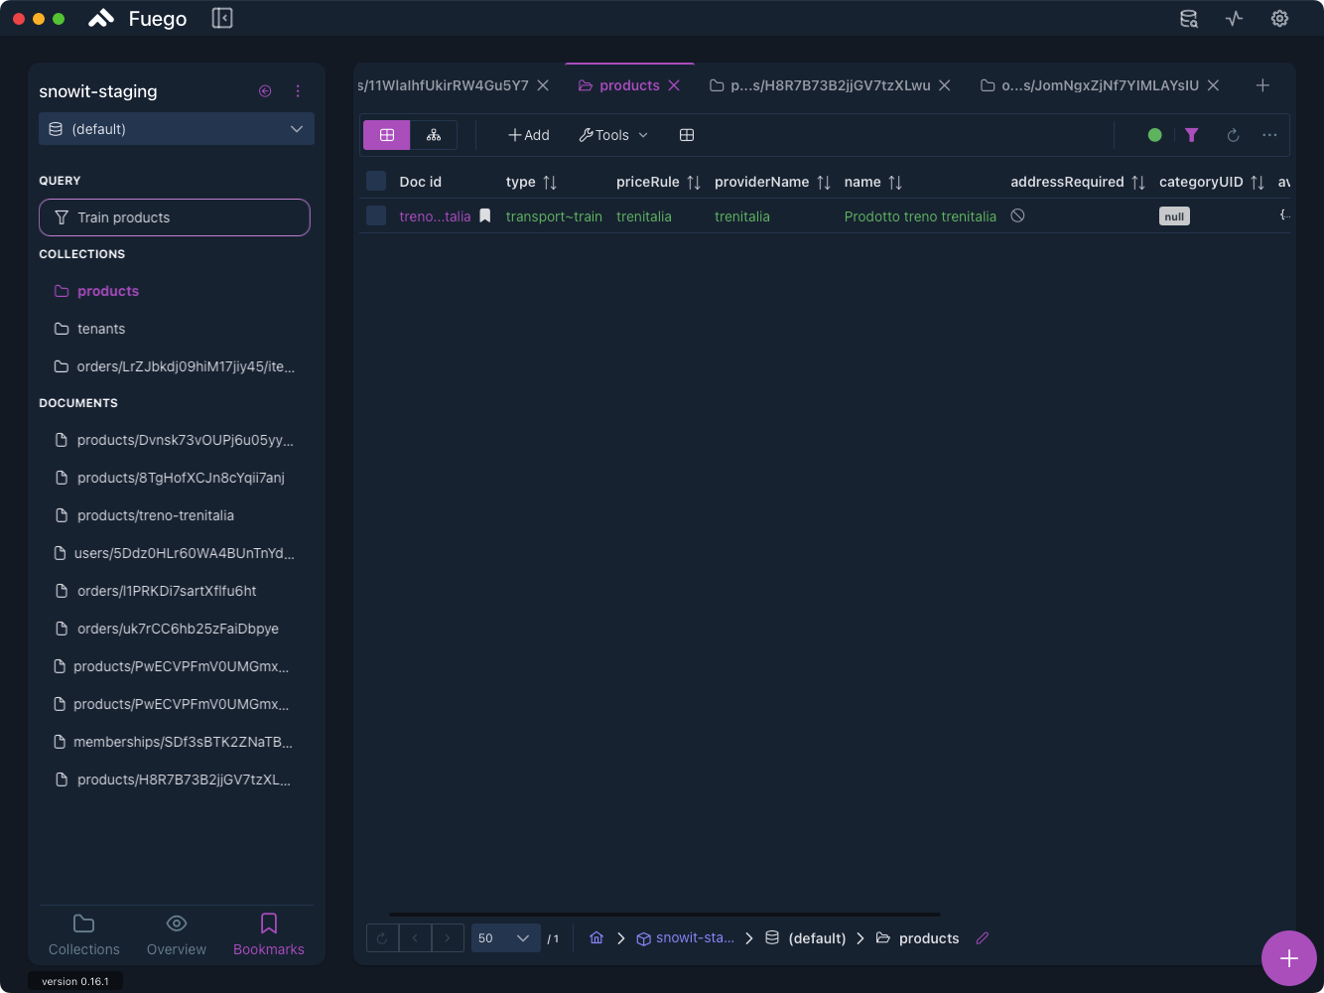Open the treno...talia document id link
The image size is (1324, 993).
pyautogui.click(x=435, y=216)
